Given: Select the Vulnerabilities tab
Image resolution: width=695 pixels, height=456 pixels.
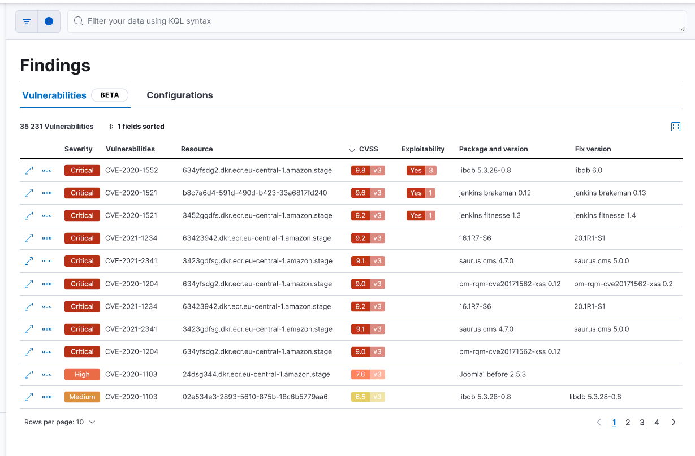Looking at the screenshot, I should coord(54,95).
